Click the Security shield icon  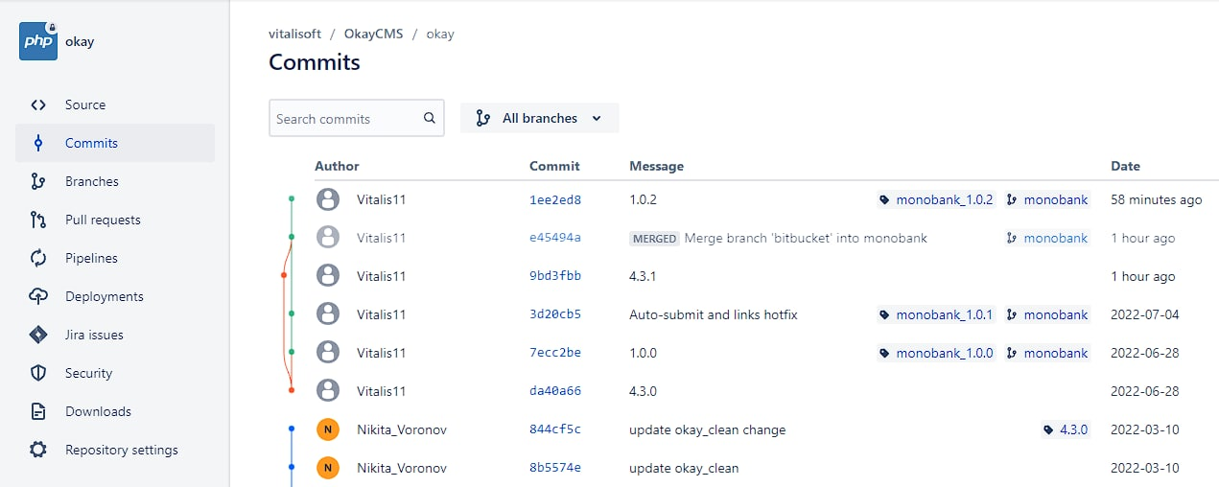[x=38, y=374]
